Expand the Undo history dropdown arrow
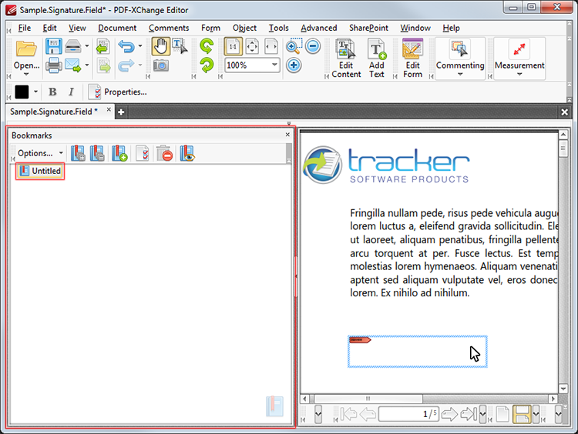The image size is (578, 434). (140, 46)
